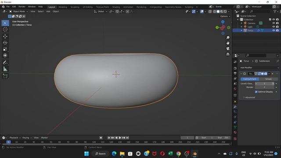Hide the Light object eye icon
The height and width of the screenshot is (158, 281).
274,27
